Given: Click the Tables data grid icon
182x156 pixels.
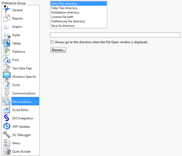Looking at the screenshot, I should click(x=7, y=43).
